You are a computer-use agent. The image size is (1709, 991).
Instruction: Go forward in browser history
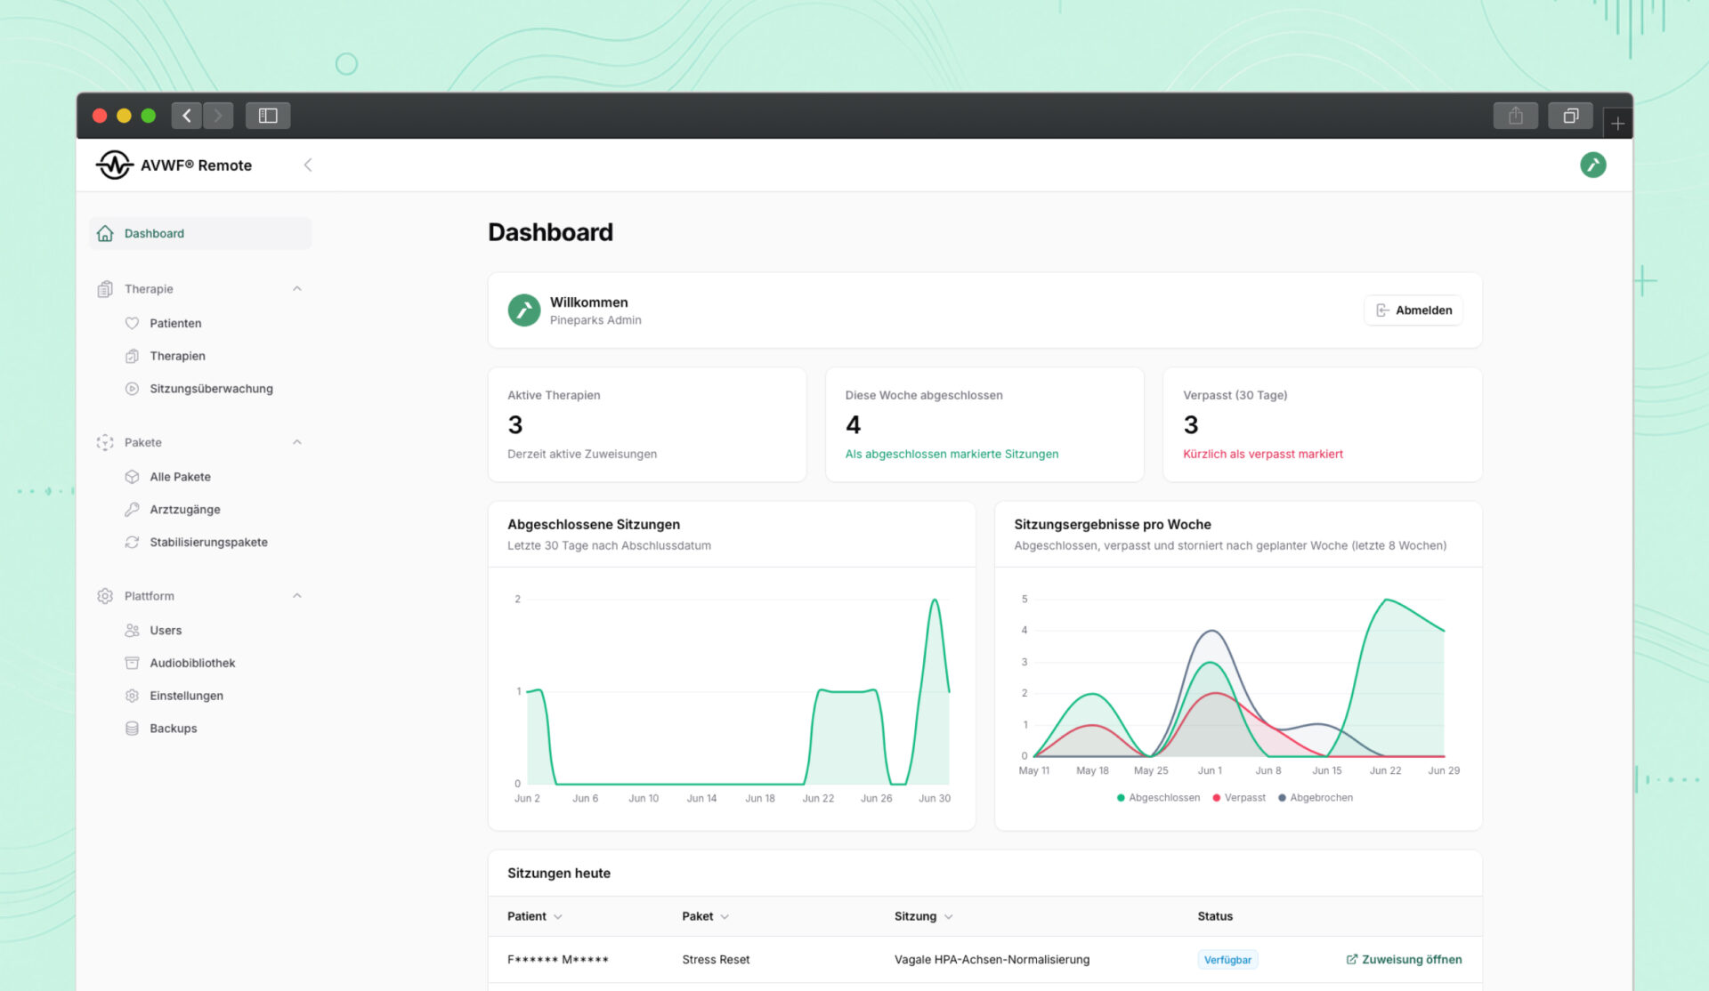(x=218, y=116)
